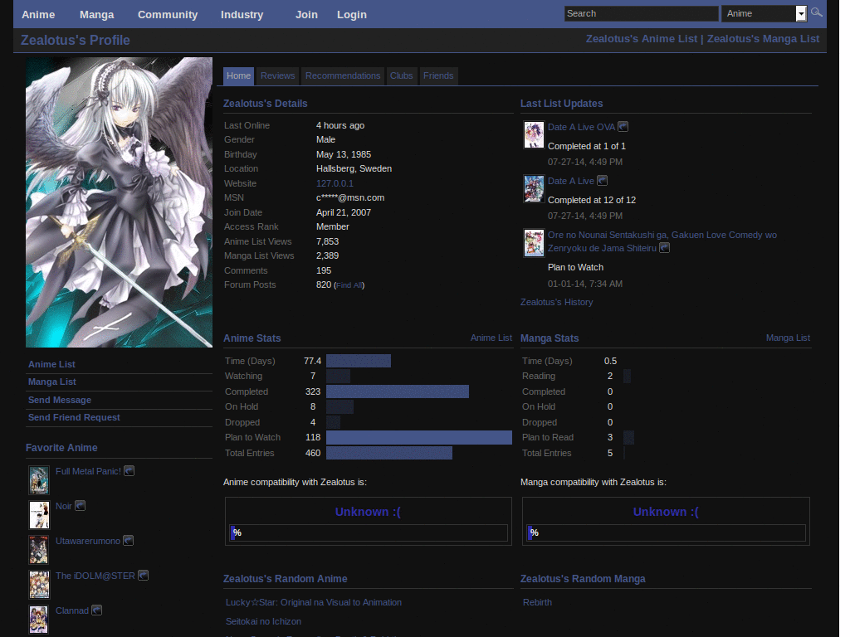850x637 pixels.
Task: Open Rebirth random manga link
Action: coord(537,602)
